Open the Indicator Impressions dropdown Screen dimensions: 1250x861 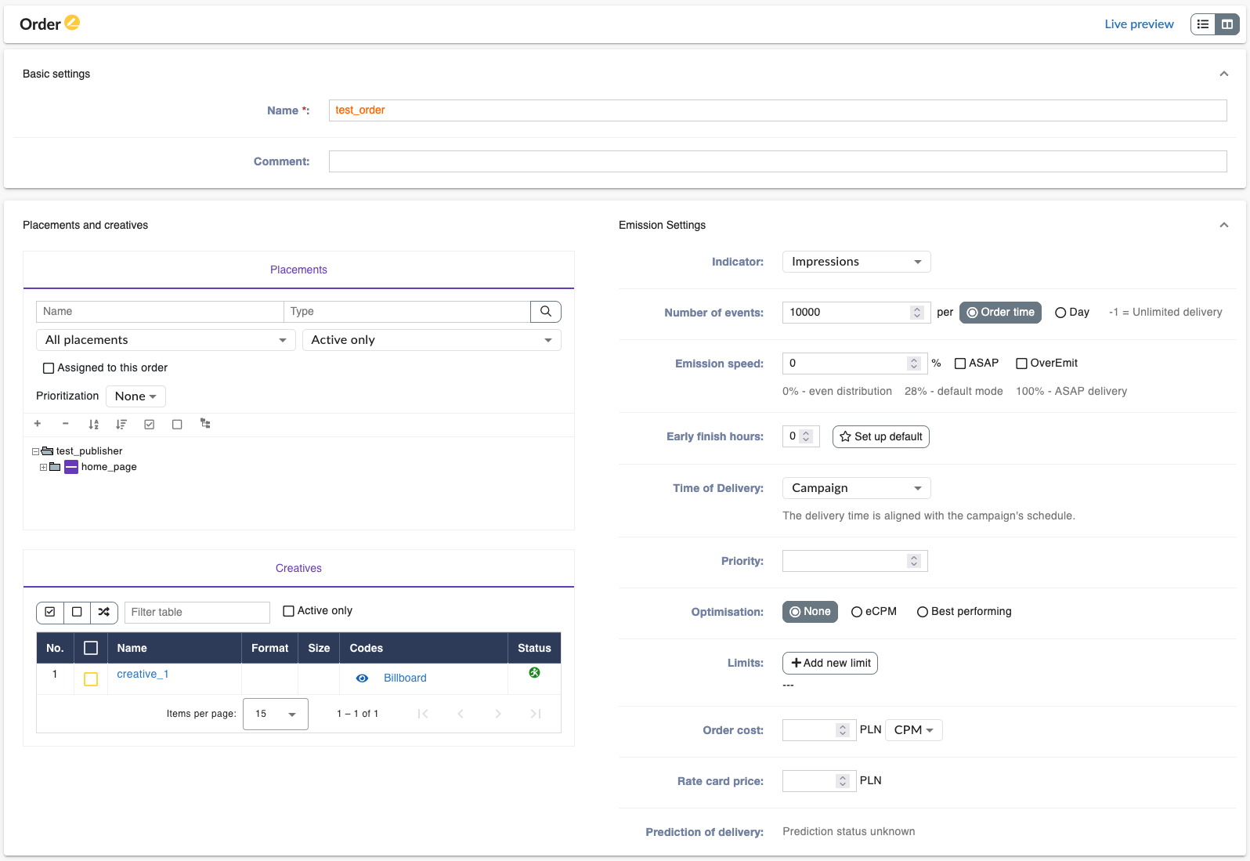856,262
